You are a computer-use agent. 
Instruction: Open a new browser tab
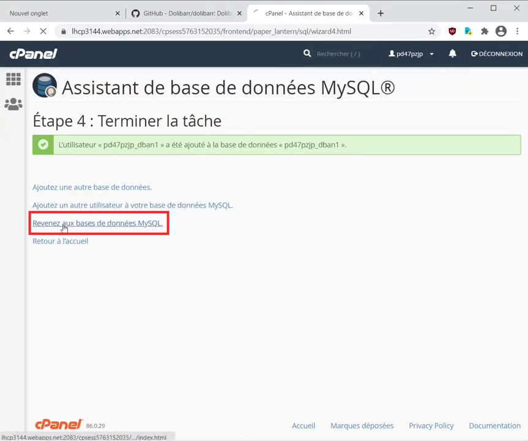click(x=381, y=13)
